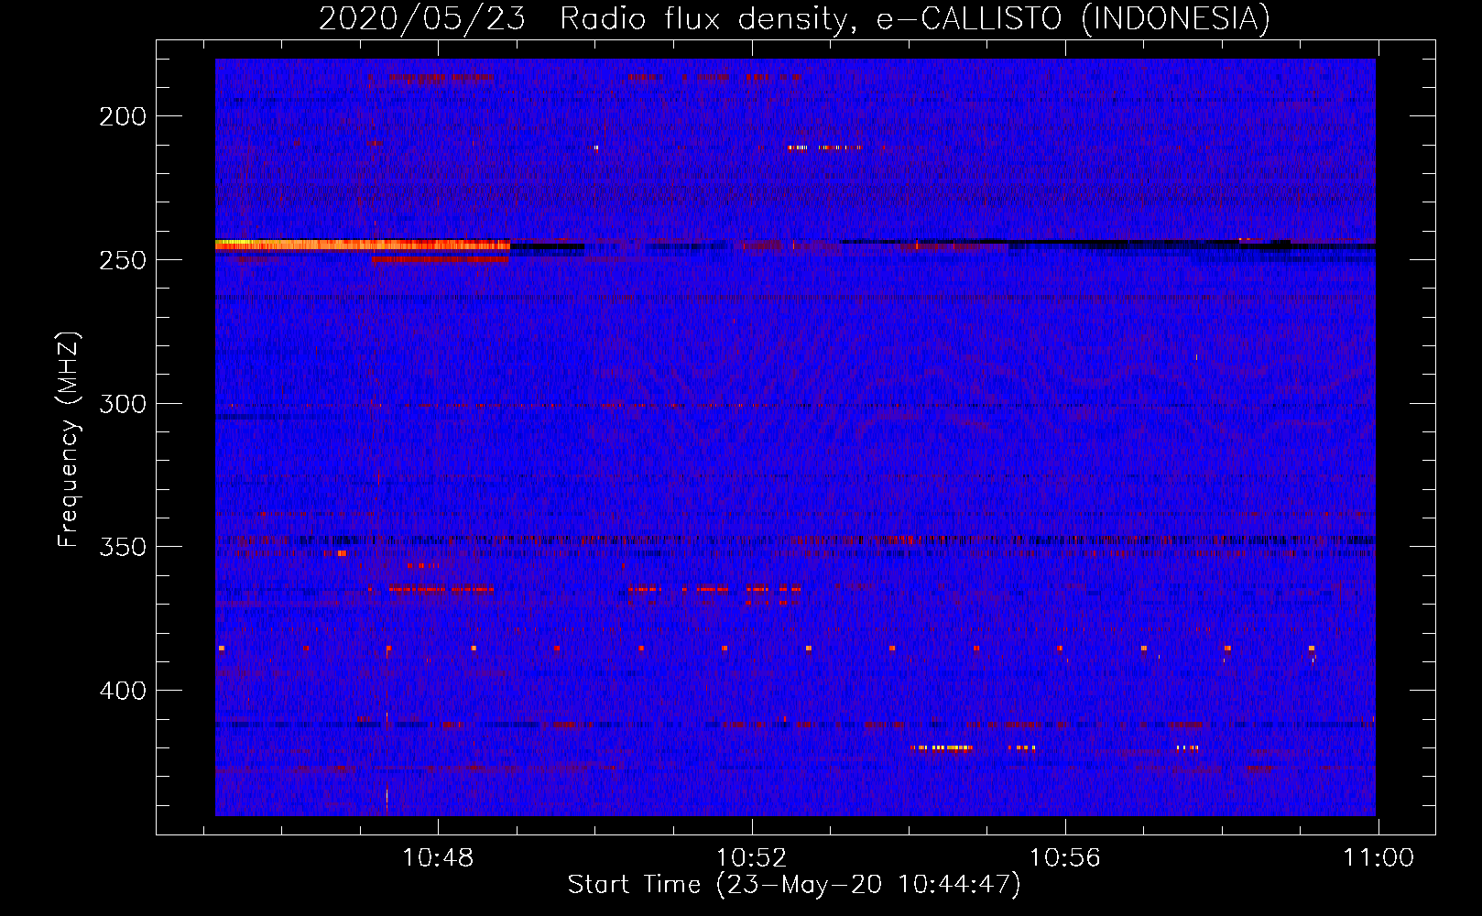Click the 400 frequency tick label

click(123, 691)
